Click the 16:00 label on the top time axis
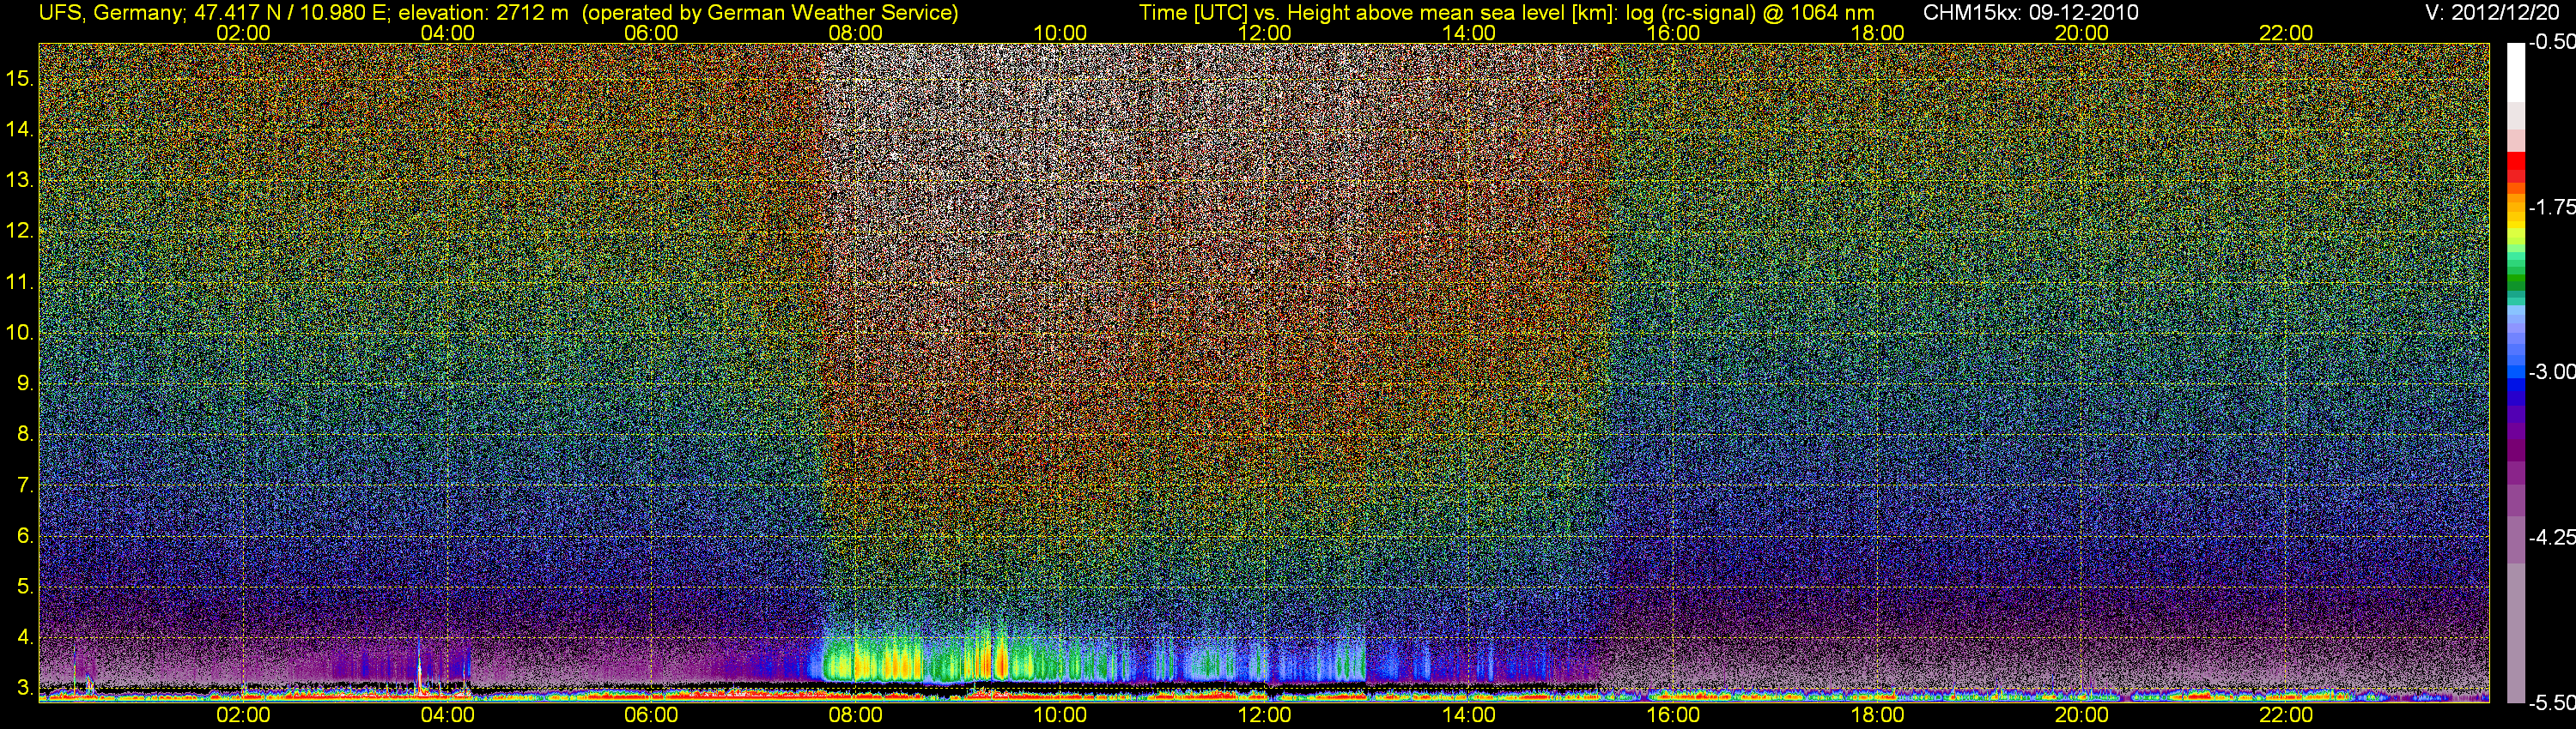 [x=1673, y=33]
